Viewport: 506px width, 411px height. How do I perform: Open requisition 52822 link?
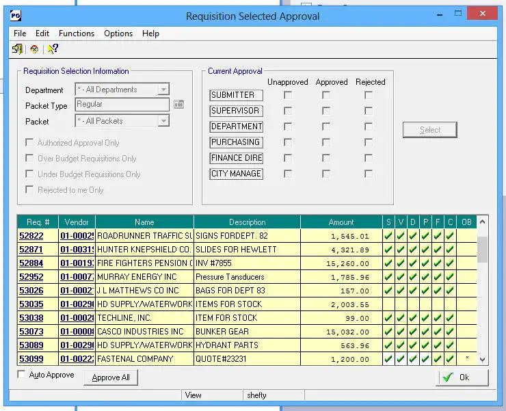pyautogui.click(x=31, y=236)
